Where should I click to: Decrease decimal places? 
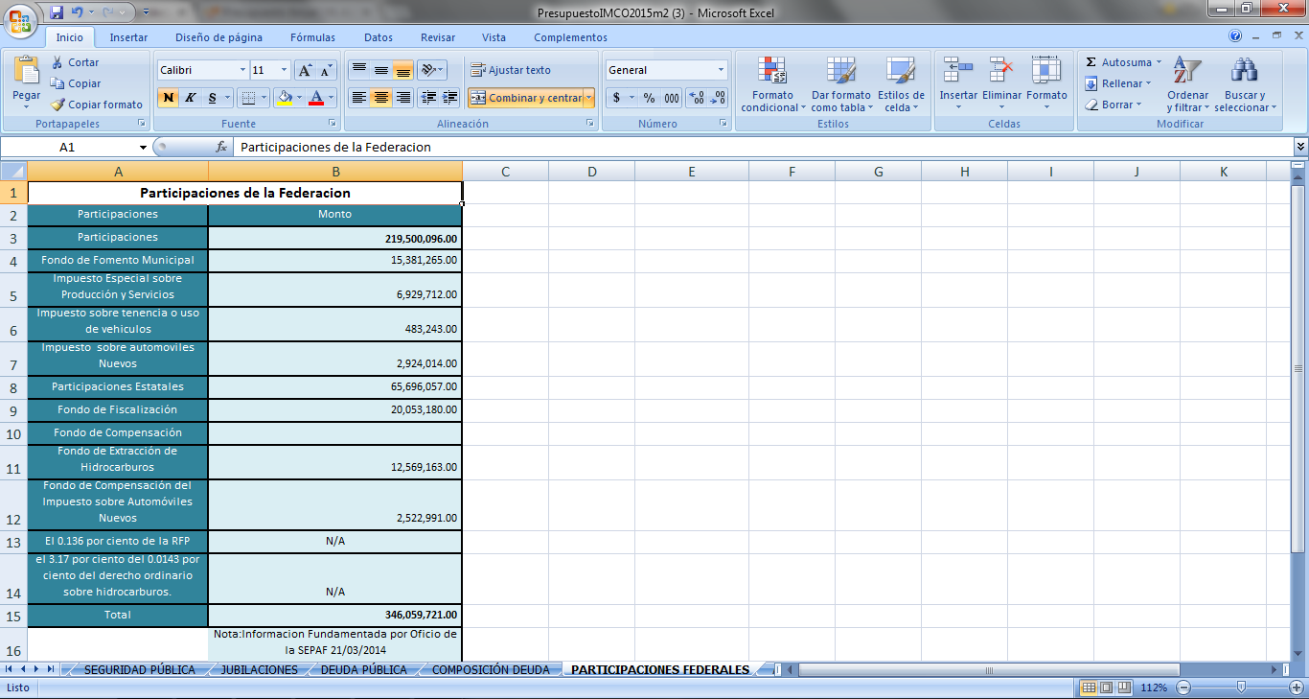coord(719,98)
